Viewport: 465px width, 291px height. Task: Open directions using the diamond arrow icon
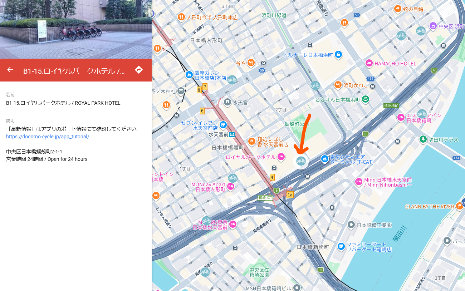coord(139,70)
